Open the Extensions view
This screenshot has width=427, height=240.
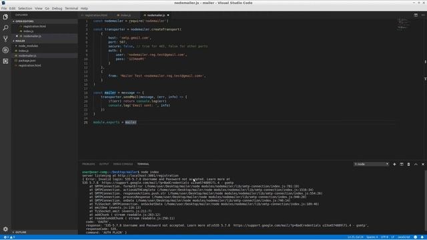pyautogui.click(x=5, y=61)
